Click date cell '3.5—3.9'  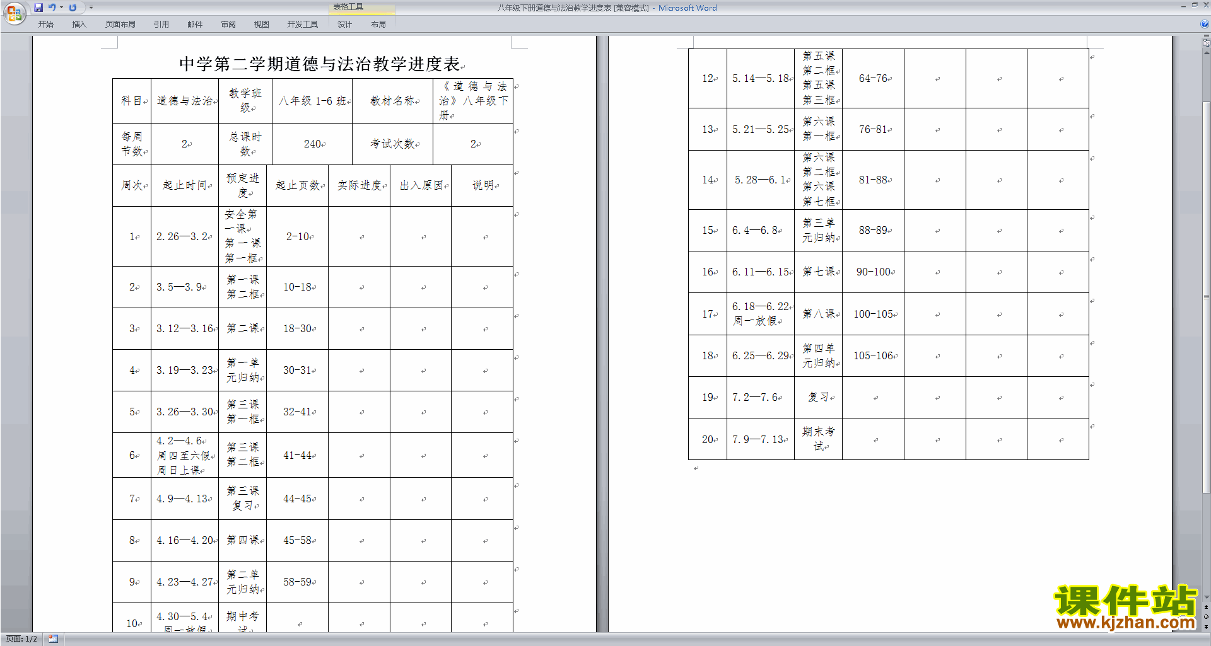[185, 287]
